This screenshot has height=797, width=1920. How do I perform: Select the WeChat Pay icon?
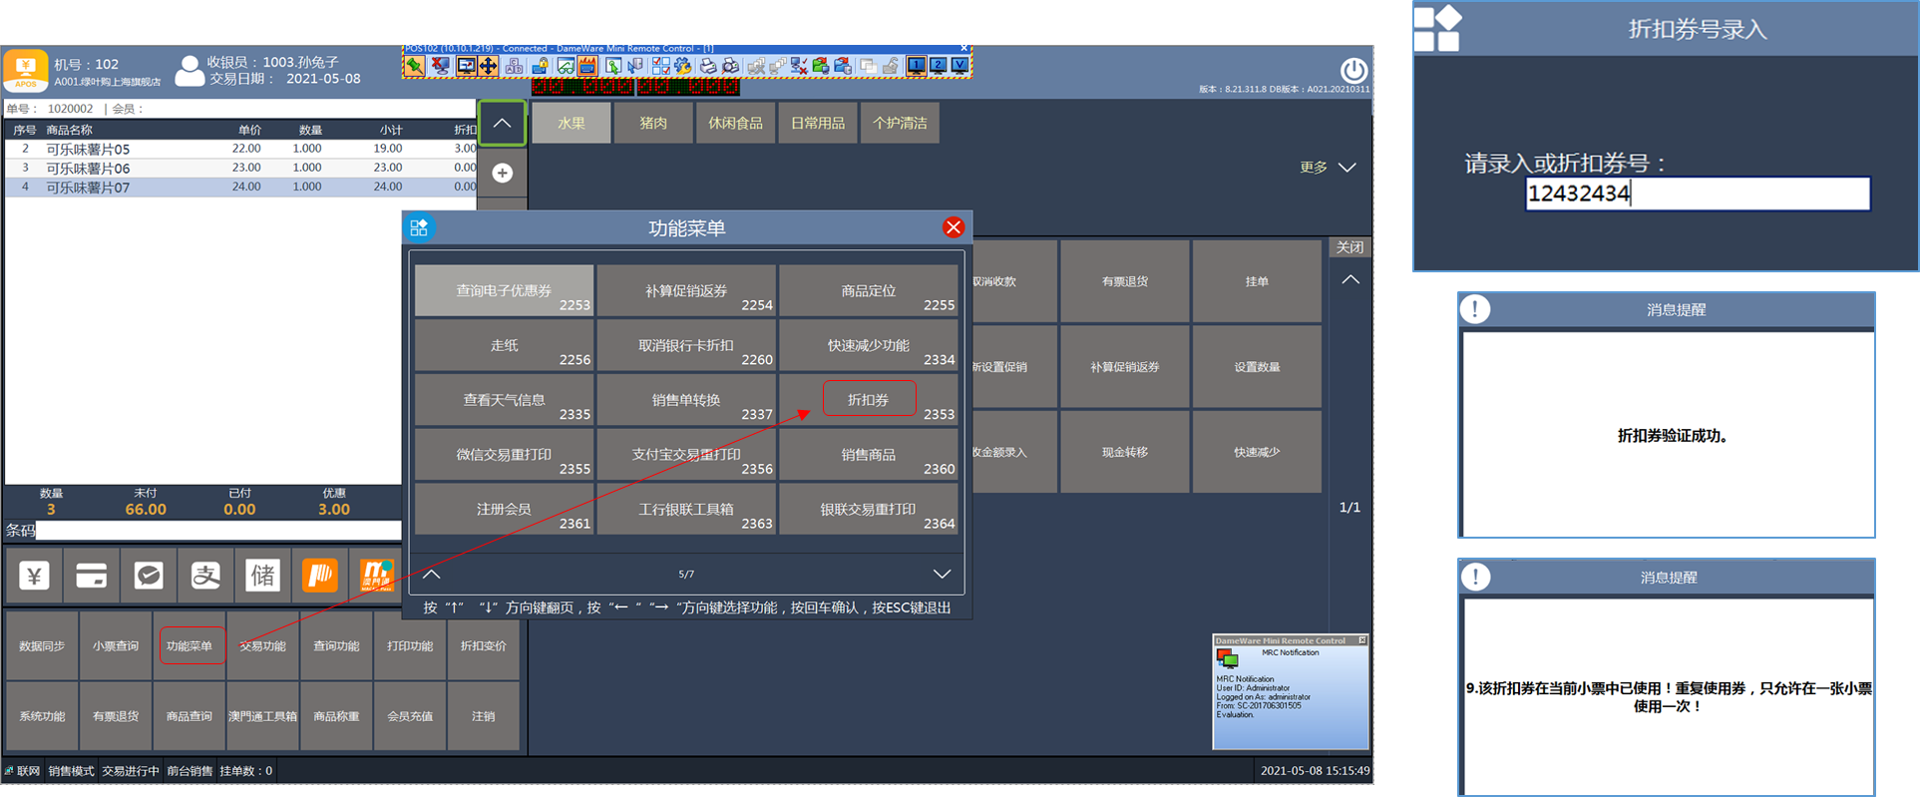click(149, 576)
